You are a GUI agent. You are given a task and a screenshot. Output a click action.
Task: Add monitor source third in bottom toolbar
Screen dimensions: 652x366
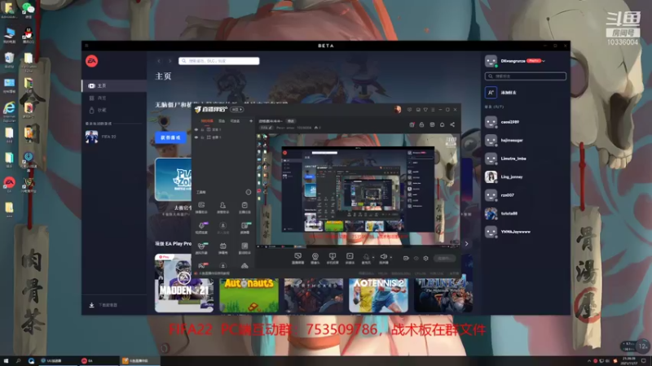333,258
